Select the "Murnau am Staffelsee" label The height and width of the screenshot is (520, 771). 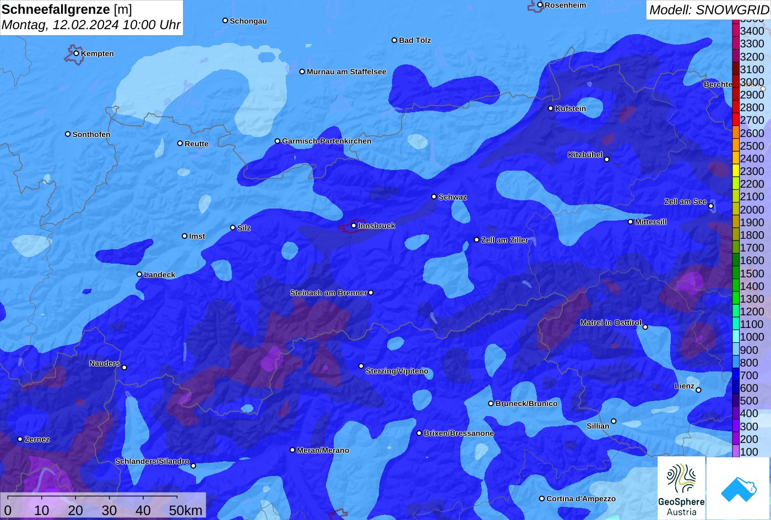pyautogui.click(x=346, y=72)
